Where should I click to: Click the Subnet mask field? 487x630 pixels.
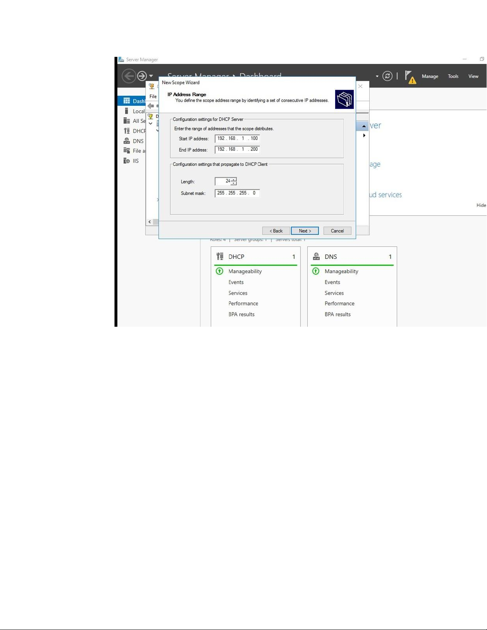pyautogui.click(x=237, y=193)
